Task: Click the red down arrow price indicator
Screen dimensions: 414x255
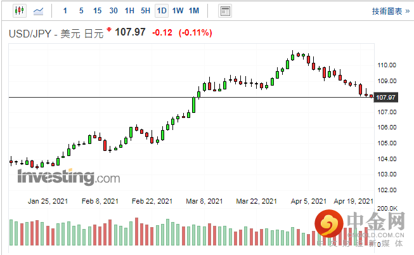Action: point(109,29)
